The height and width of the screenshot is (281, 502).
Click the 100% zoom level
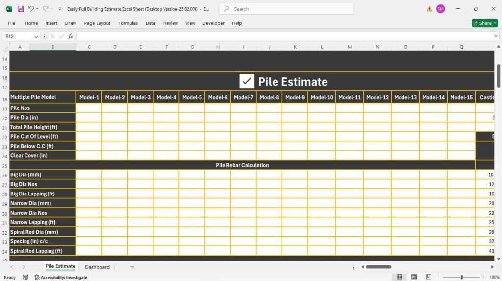(x=494, y=277)
